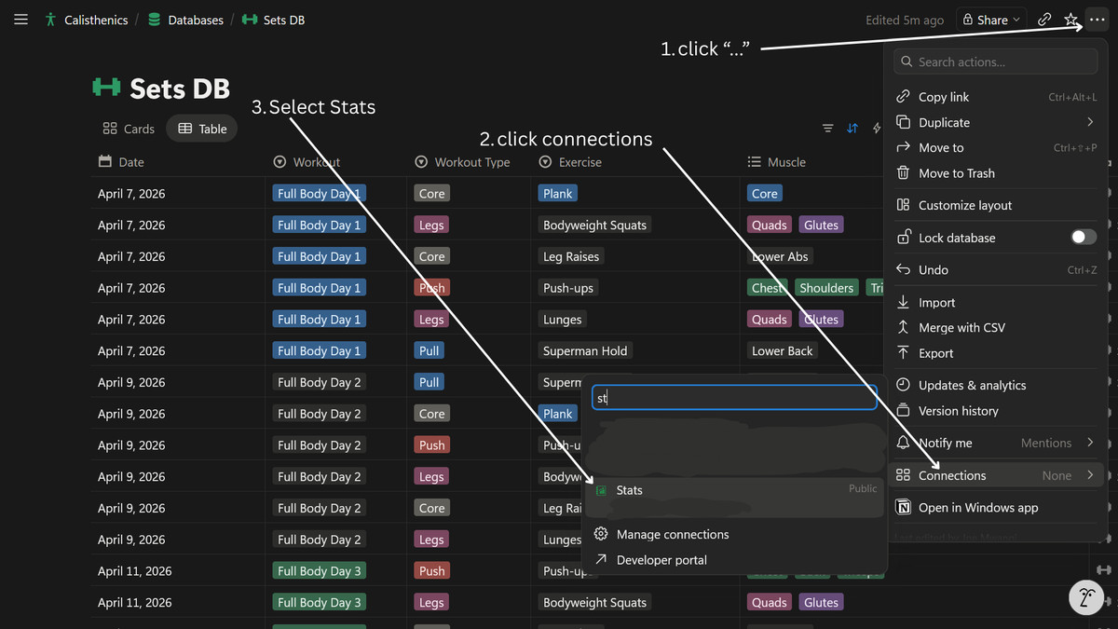The height and width of the screenshot is (629, 1118).
Task: Click the Merge with CSV icon
Action: click(903, 328)
